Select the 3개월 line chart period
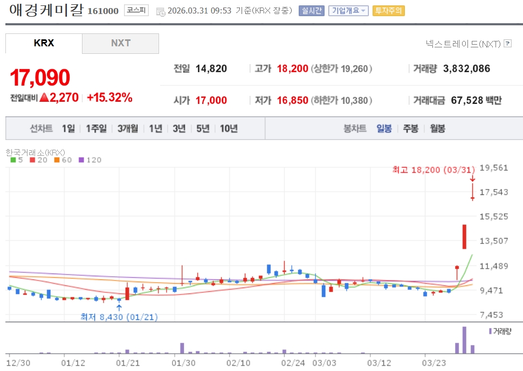 (128, 129)
